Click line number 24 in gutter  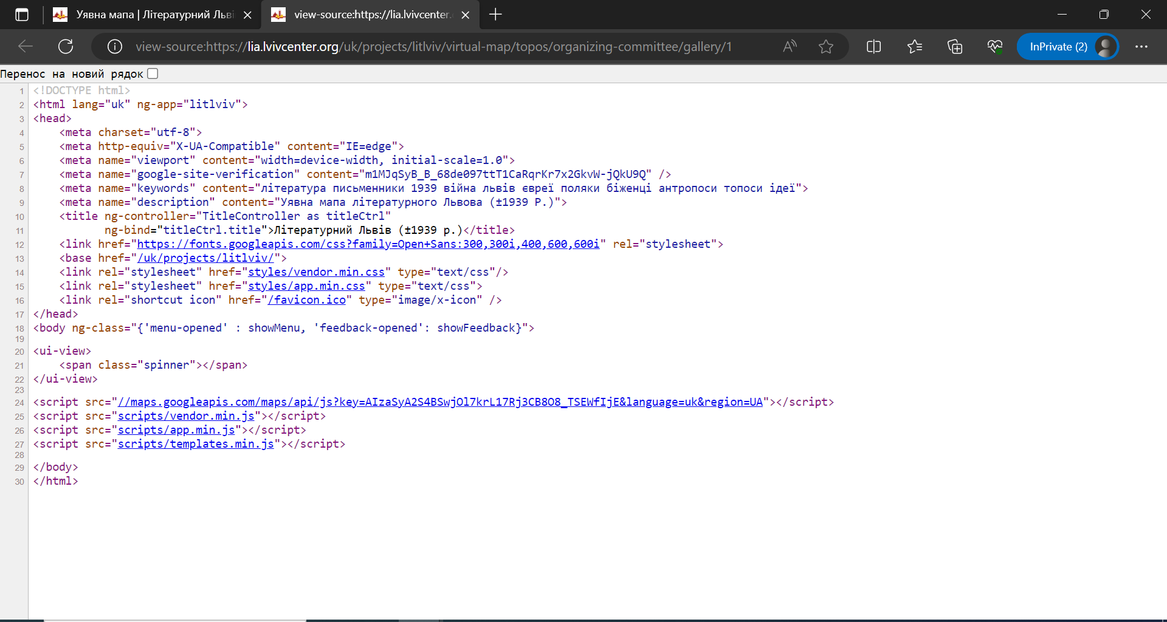[x=19, y=403]
